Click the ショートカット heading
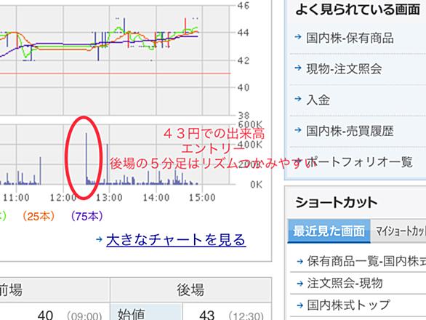426x320 pixels. [x=337, y=203]
